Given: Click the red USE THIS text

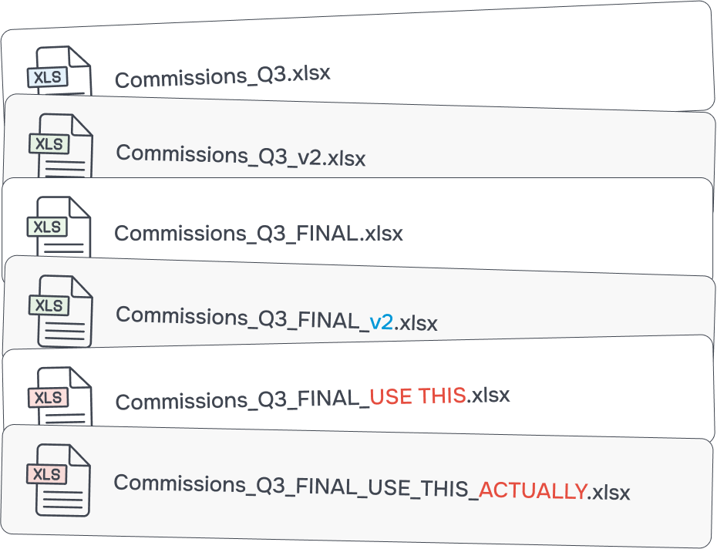Looking at the screenshot, I should (x=418, y=396).
